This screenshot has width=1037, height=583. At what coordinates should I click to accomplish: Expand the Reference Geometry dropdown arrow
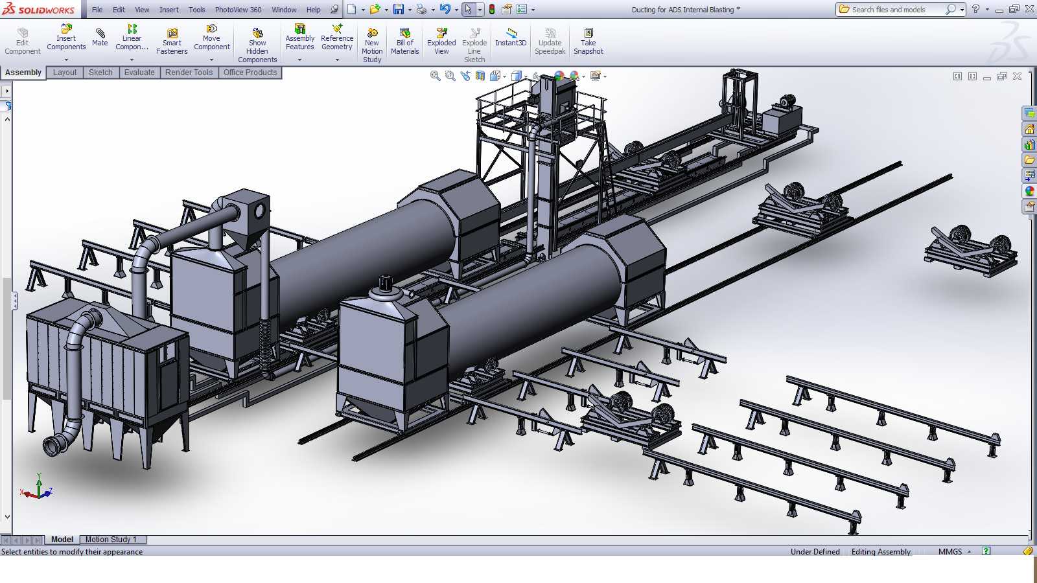coord(337,60)
